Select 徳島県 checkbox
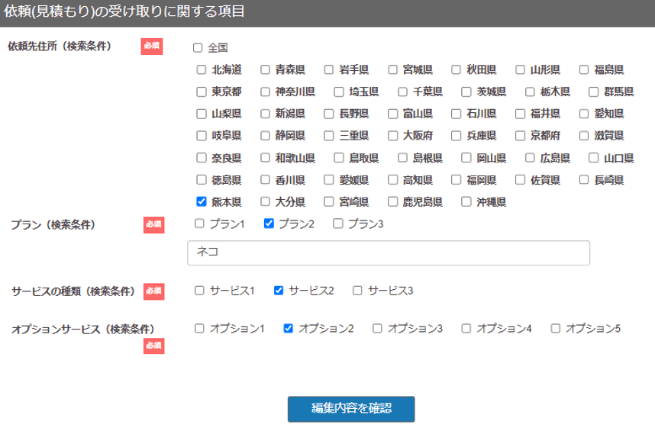 [202, 180]
